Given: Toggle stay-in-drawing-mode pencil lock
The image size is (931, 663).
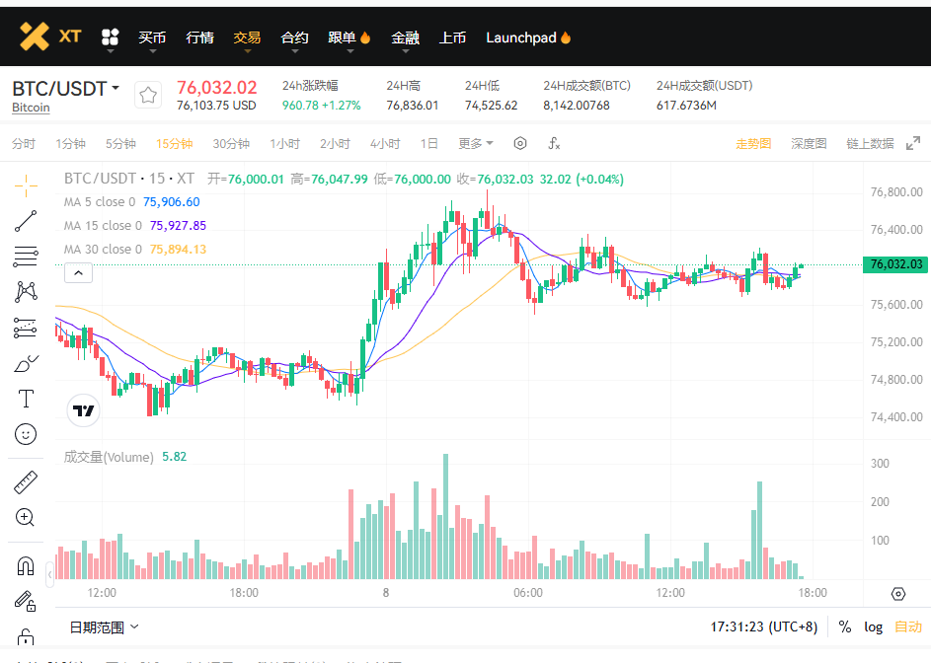Looking at the screenshot, I should coord(26,601).
